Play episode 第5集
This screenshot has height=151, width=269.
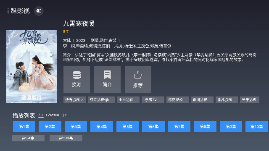click(127, 127)
